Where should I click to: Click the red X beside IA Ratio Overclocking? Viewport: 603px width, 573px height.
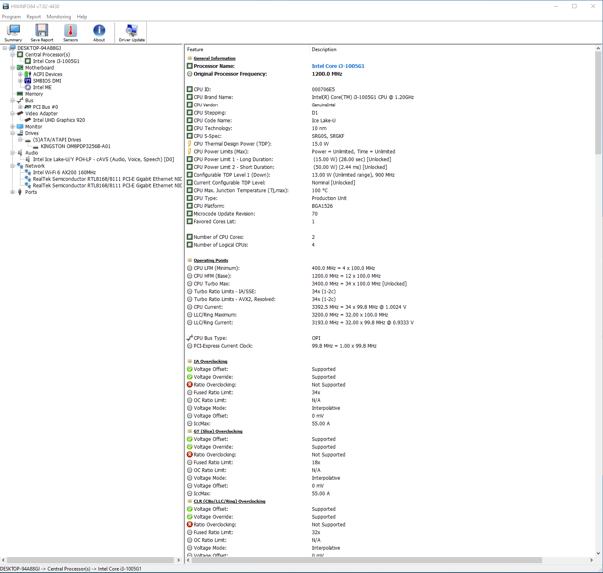(190, 384)
